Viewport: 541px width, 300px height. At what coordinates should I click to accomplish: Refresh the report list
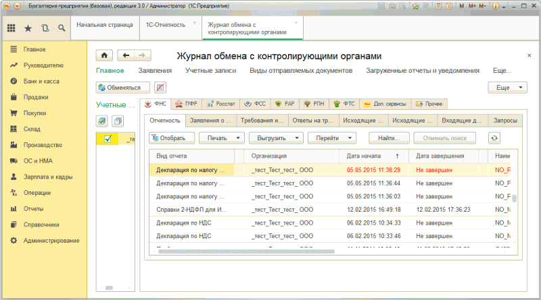pos(494,138)
